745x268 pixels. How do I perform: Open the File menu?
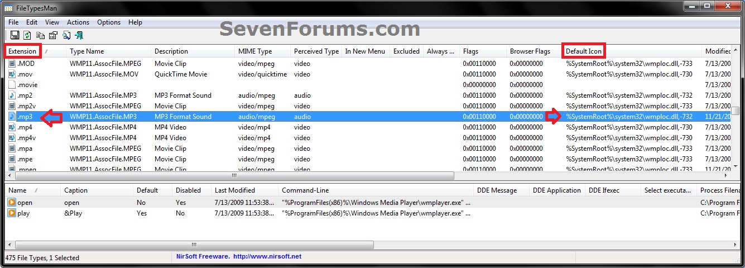click(x=13, y=22)
